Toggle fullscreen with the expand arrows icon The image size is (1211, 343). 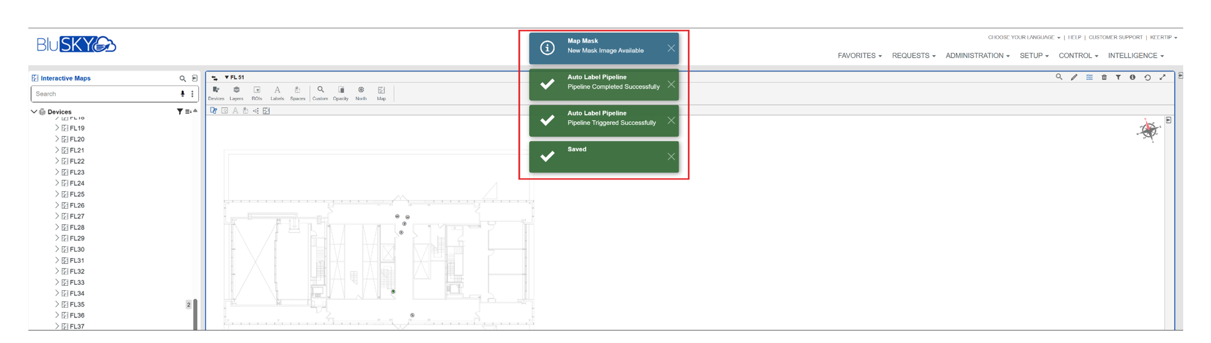[1162, 77]
